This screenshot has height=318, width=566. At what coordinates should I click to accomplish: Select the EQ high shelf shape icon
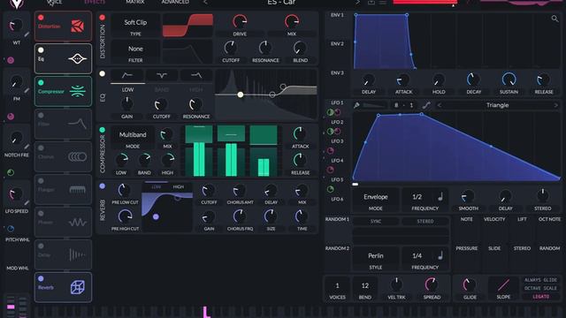[x=196, y=75]
